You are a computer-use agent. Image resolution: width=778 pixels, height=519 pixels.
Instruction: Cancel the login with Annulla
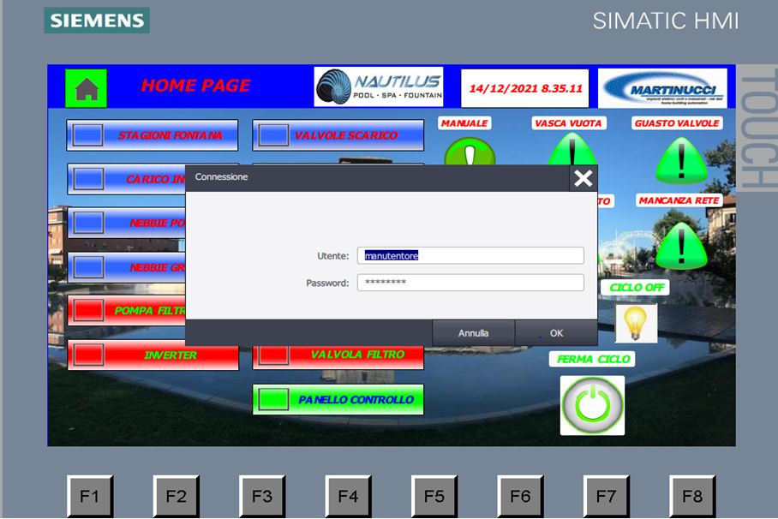(473, 333)
